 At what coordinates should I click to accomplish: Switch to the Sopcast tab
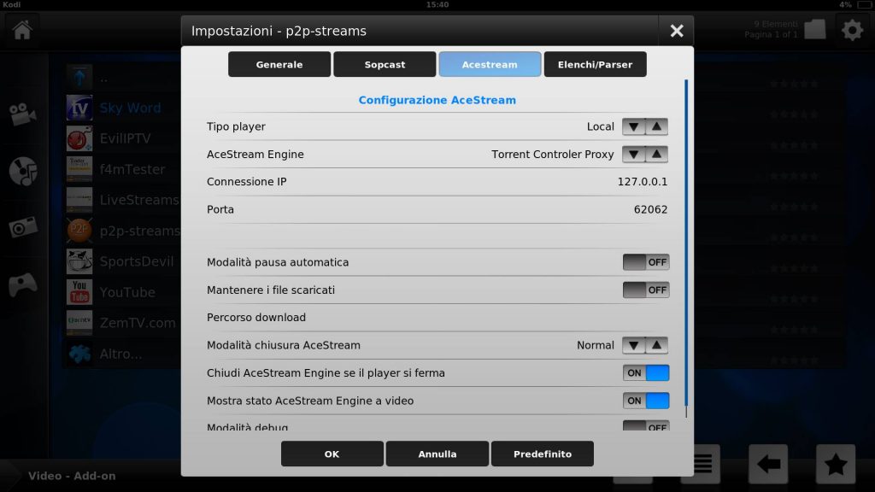click(x=385, y=64)
